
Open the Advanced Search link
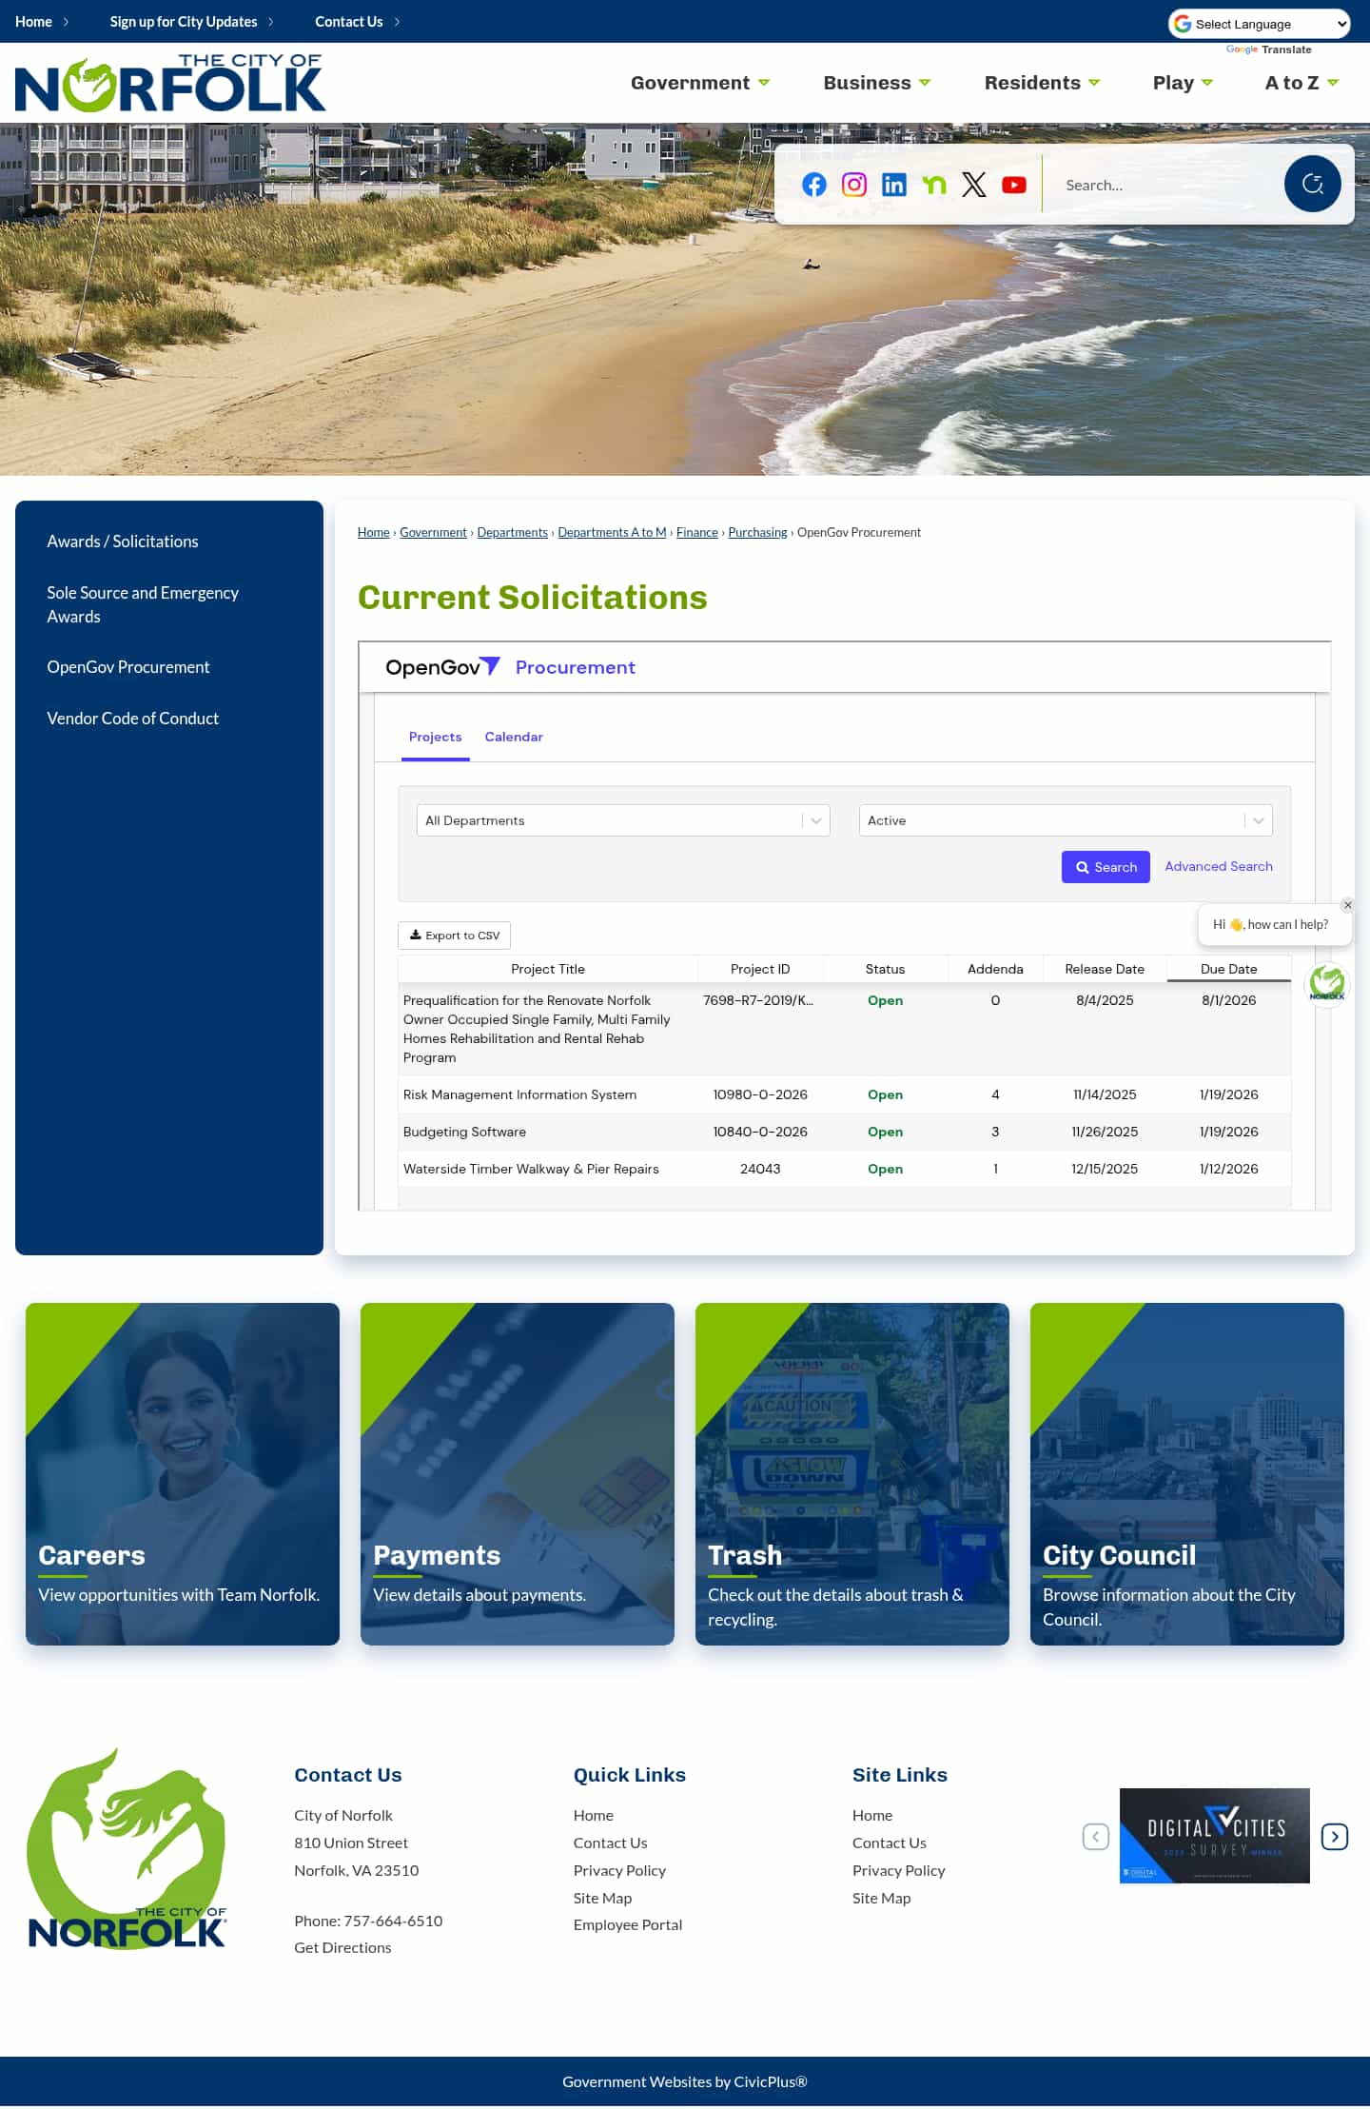(1218, 866)
